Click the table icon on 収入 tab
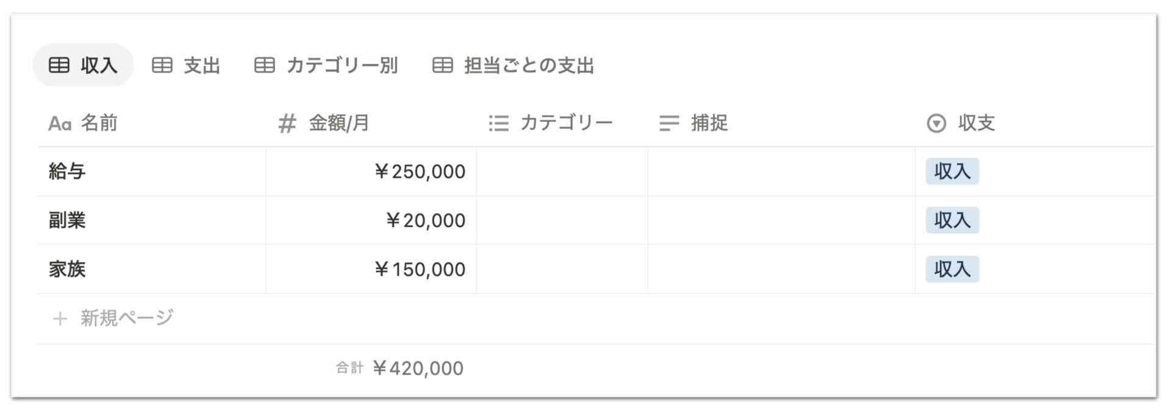This screenshot has width=1171, height=415. point(59,65)
